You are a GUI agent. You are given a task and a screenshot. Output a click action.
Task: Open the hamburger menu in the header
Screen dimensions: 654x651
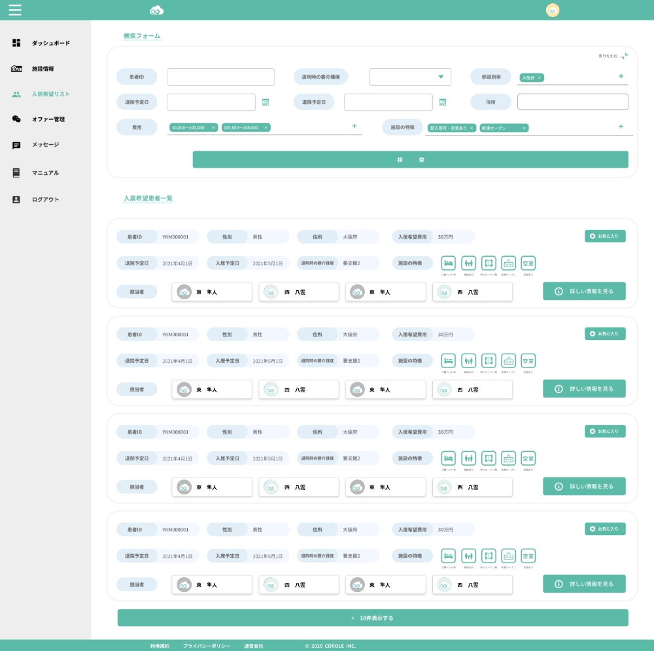point(15,10)
